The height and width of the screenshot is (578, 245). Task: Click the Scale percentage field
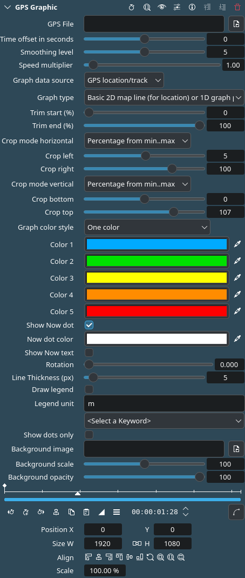(x=105, y=570)
